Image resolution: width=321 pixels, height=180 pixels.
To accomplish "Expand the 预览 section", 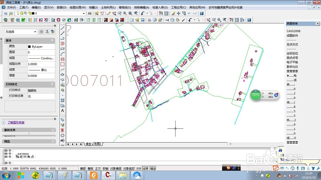I will click(x=53, y=141).
